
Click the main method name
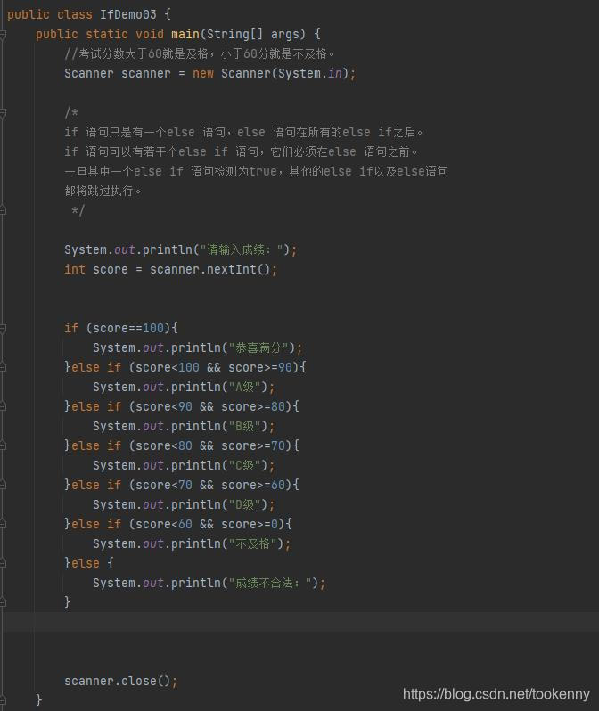point(185,34)
